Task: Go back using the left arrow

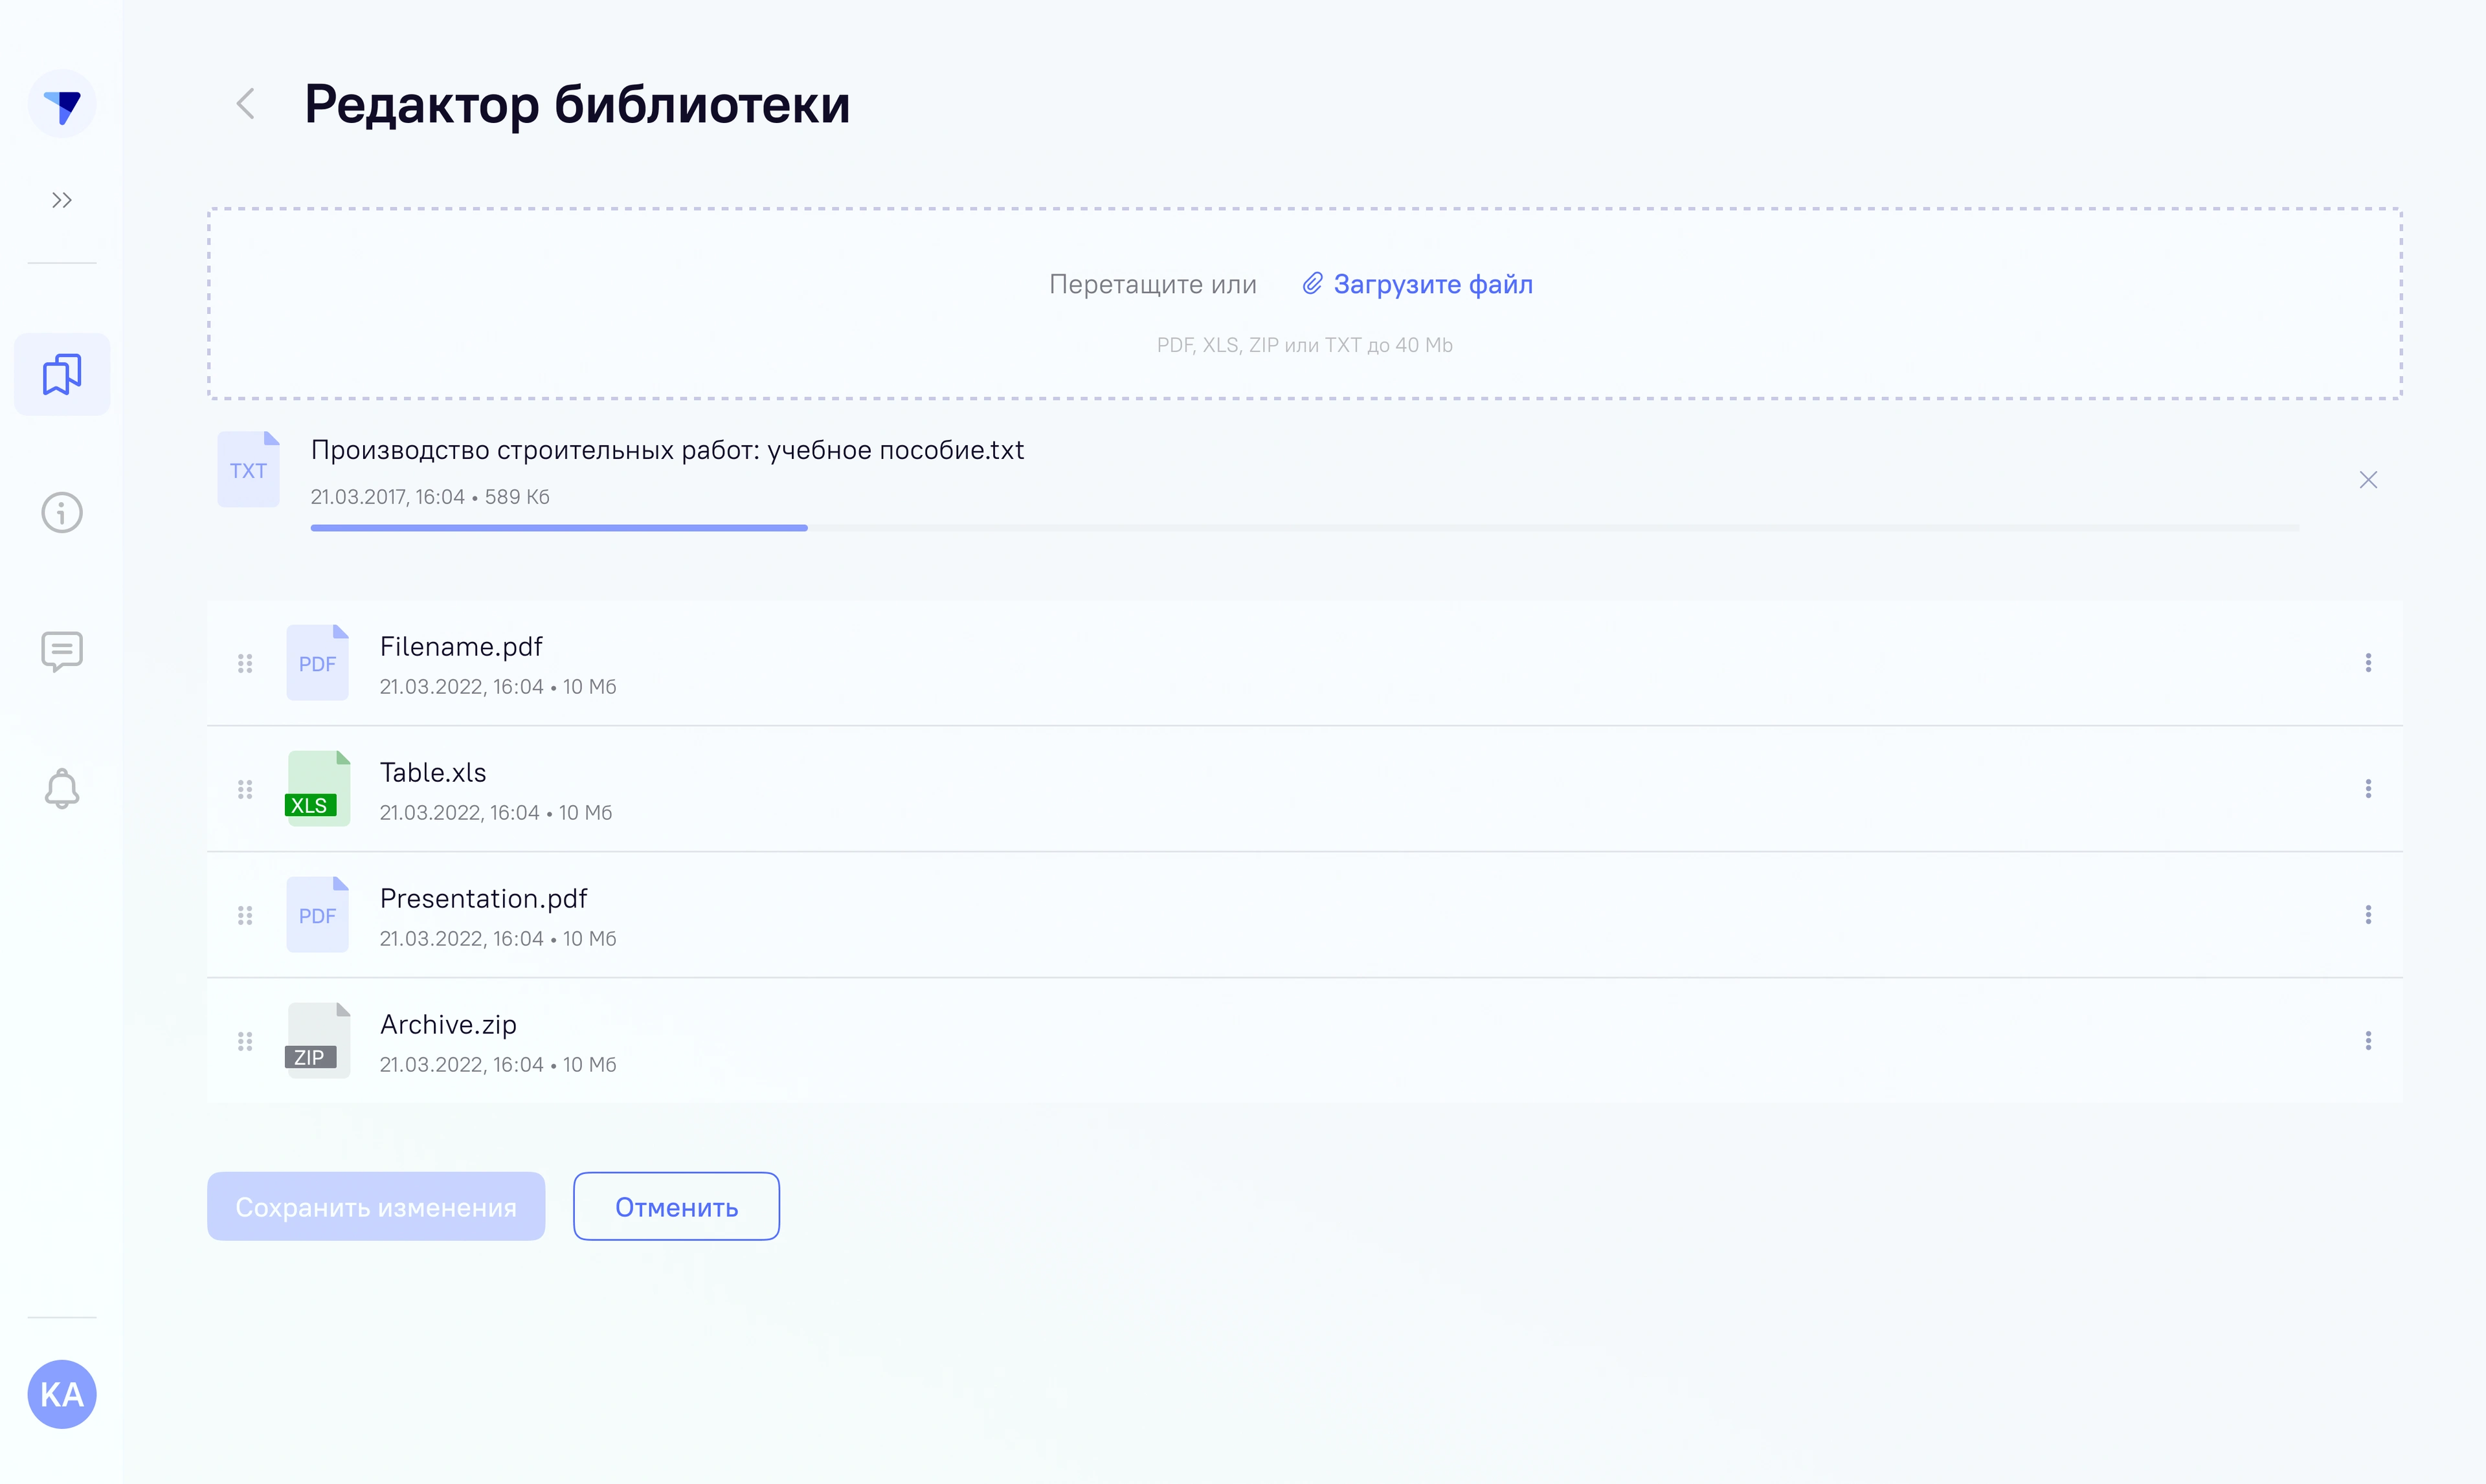Action: (x=246, y=104)
